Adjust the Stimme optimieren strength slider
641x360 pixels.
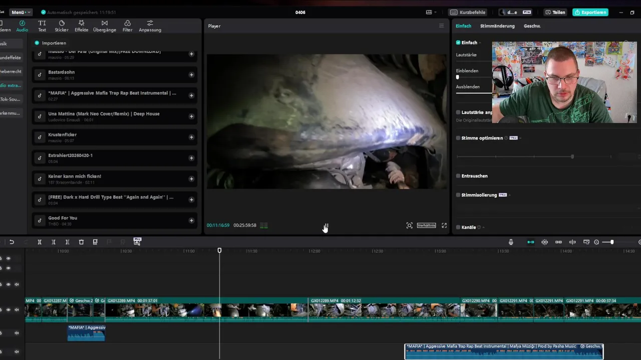[572, 156]
